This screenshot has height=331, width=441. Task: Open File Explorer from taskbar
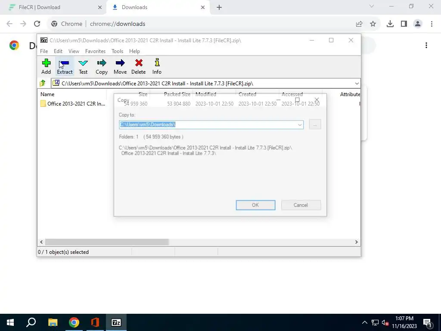coord(53,322)
